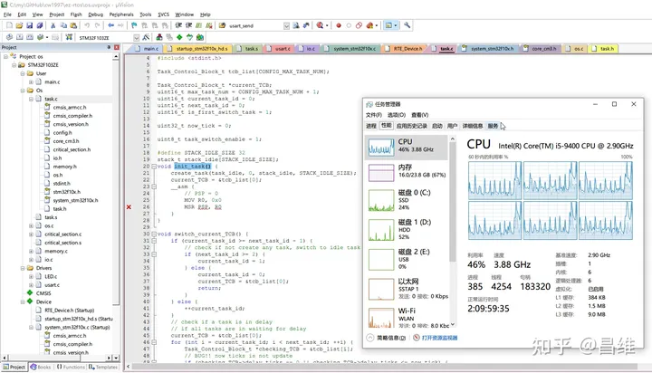652x373 pixels.
Task: Click the Configuration wrench icon
Action: pos(407,25)
